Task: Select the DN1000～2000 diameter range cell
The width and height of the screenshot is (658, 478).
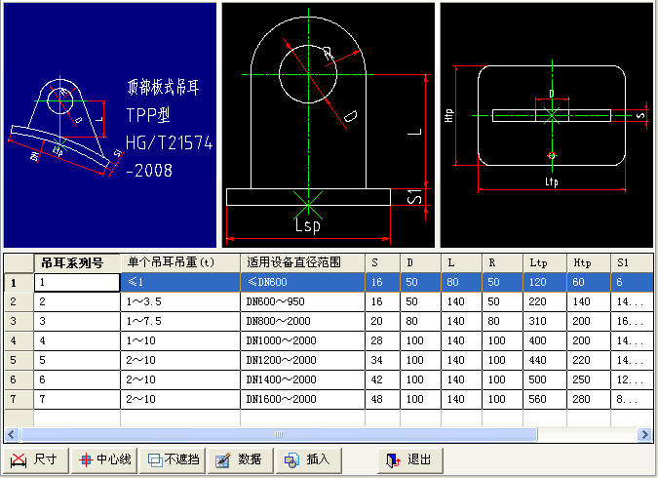Action: [x=302, y=340]
